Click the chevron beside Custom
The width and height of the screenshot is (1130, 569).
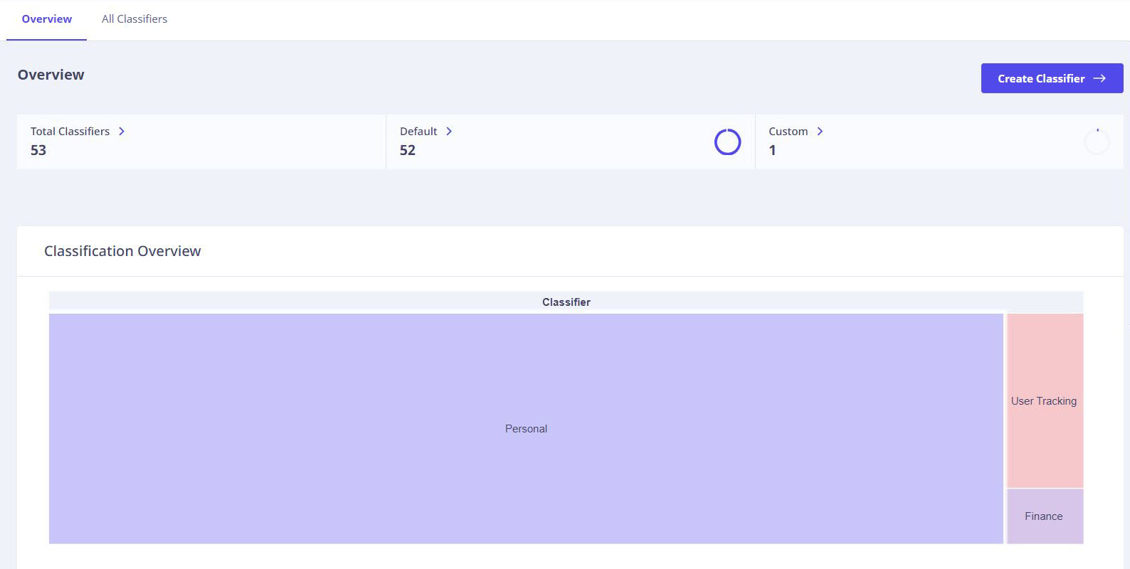click(820, 132)
